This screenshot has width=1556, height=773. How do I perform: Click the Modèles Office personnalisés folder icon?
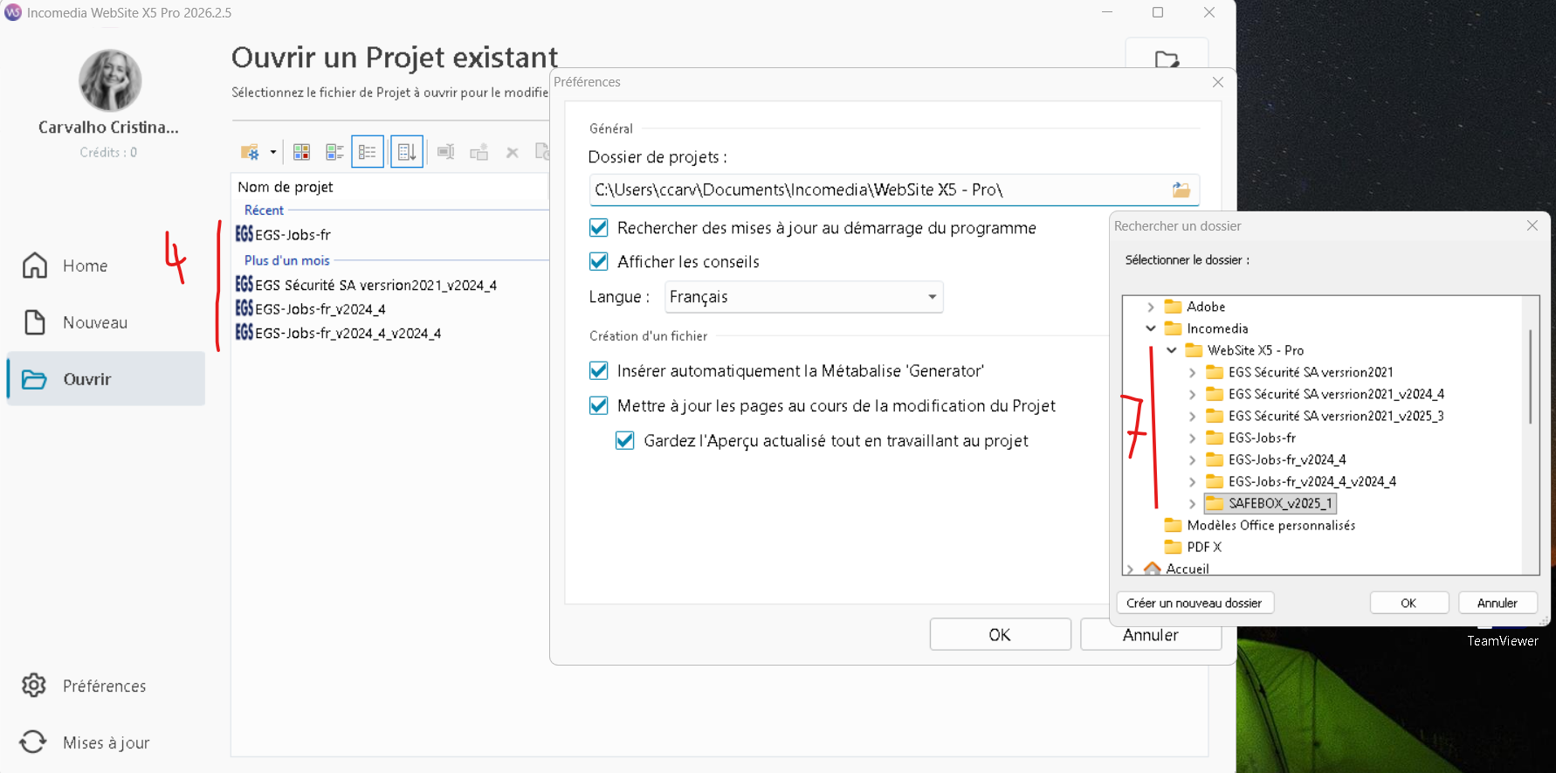coord(1174,525)
